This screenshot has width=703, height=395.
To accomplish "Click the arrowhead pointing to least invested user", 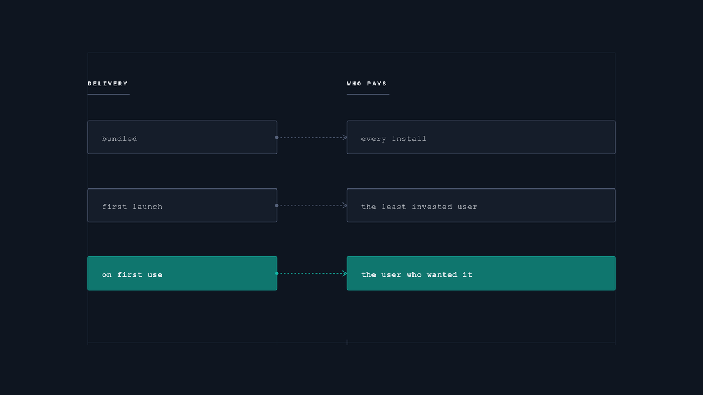I will (344, 205).
